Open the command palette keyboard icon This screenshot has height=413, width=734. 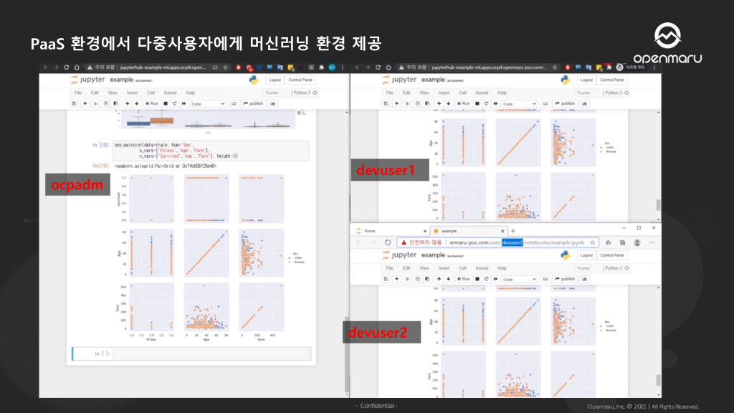232,102
